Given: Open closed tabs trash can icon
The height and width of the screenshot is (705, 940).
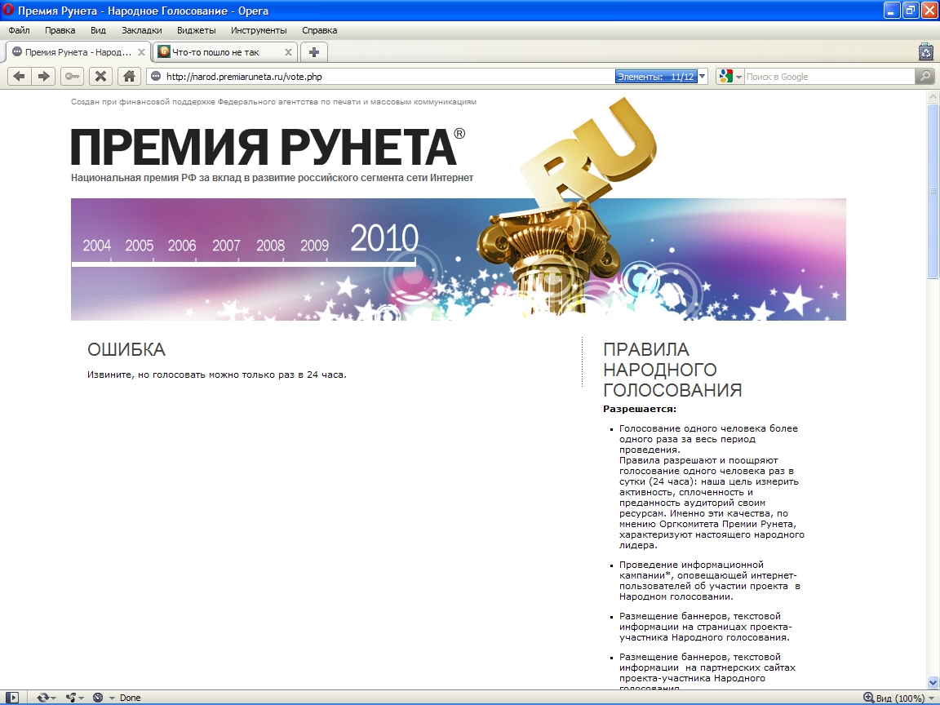Looking at the screenshot, I should (926, 52).
